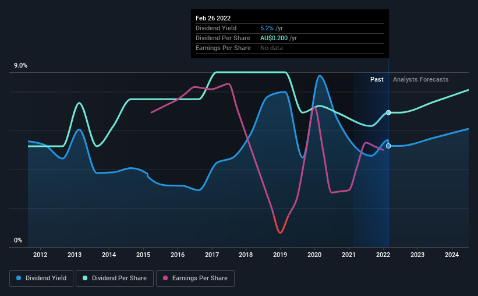Image resolution: width=478 pixels, height=296 pixels.
Task: Click the Past section label
Action: [x=377, y=79]
